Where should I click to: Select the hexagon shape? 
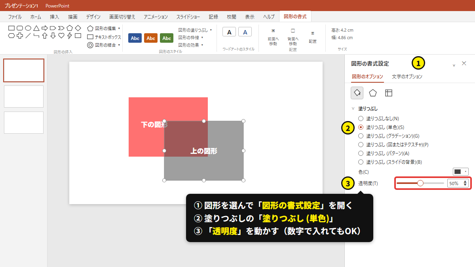click(11, 36)
